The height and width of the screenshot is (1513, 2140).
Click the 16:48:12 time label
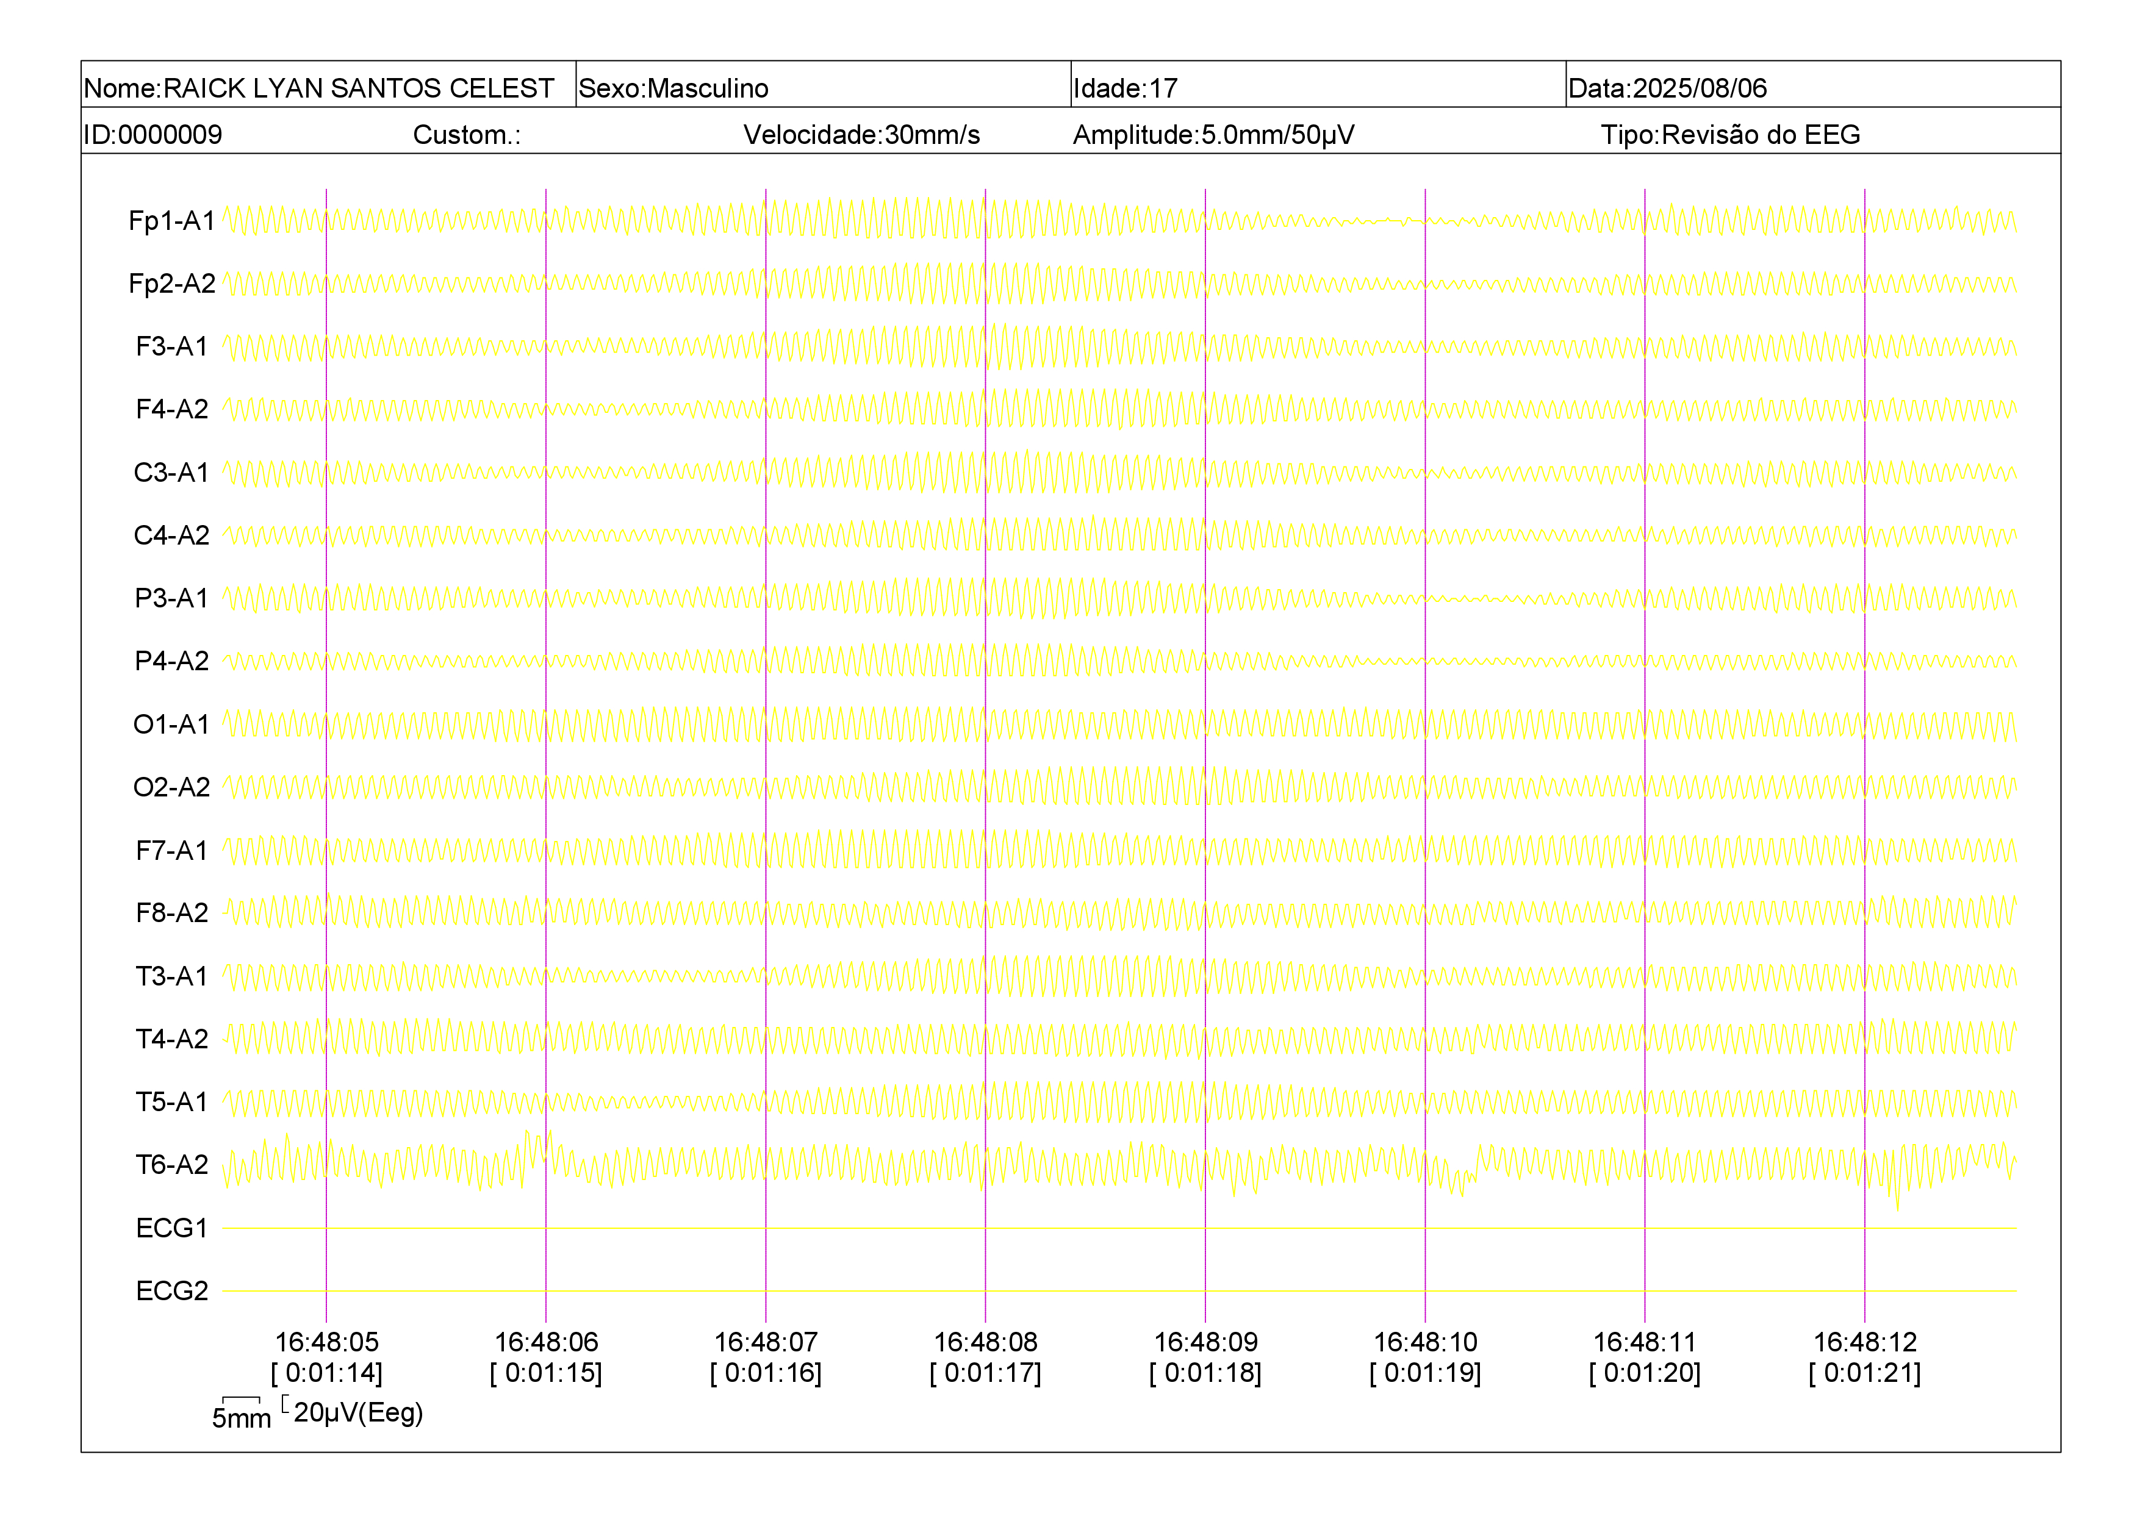tap(1865, 1342)
